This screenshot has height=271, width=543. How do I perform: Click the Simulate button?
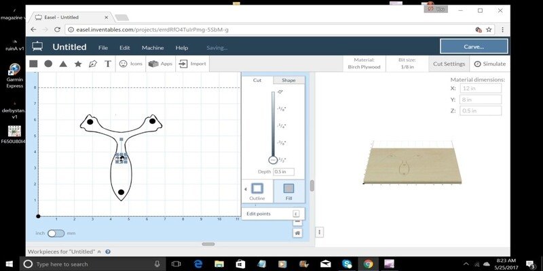(x=489, y=64)
